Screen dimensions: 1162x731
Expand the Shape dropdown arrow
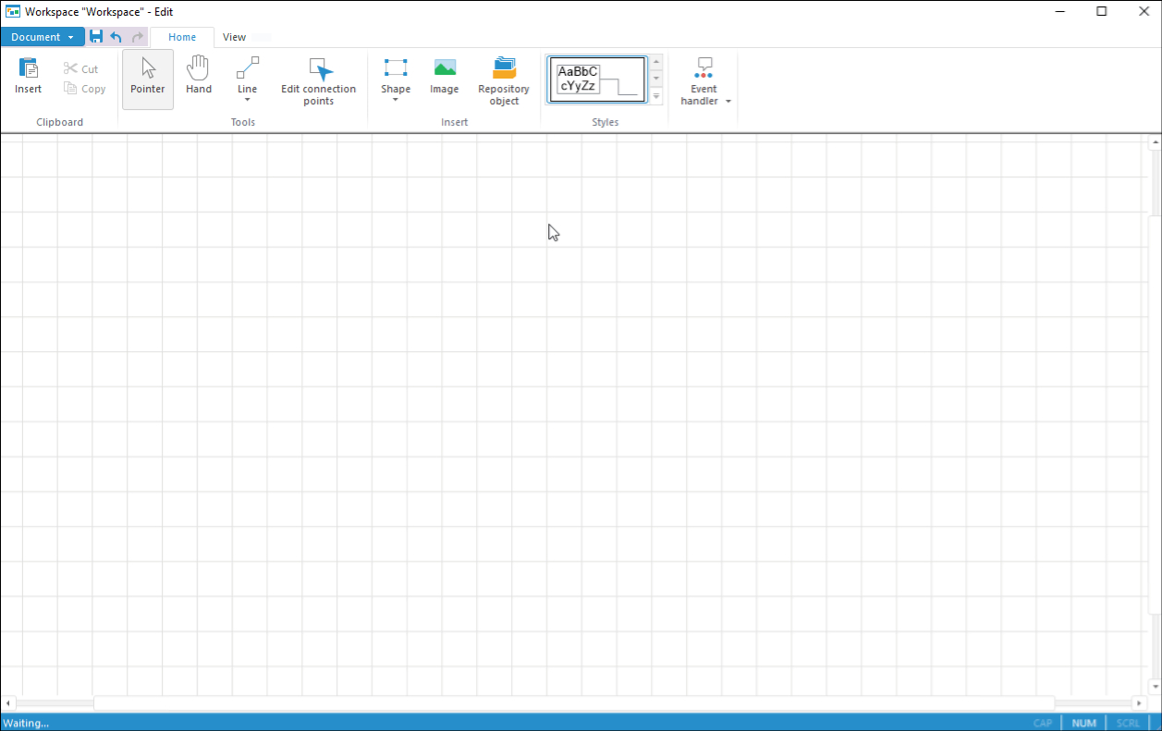pos(396,100)
